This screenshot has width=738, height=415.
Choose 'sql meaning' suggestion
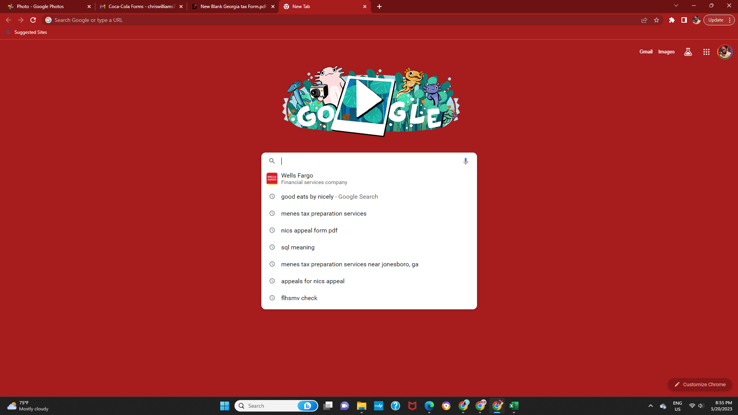(x=369, y=247)
